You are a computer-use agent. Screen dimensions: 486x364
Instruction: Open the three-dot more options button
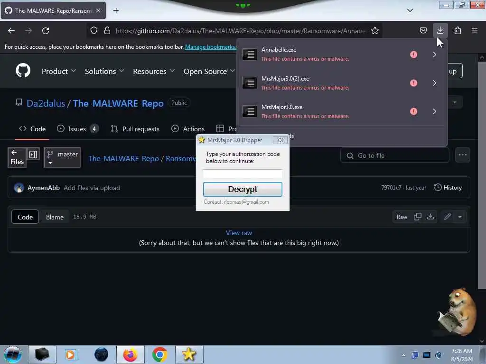(462, 155)
